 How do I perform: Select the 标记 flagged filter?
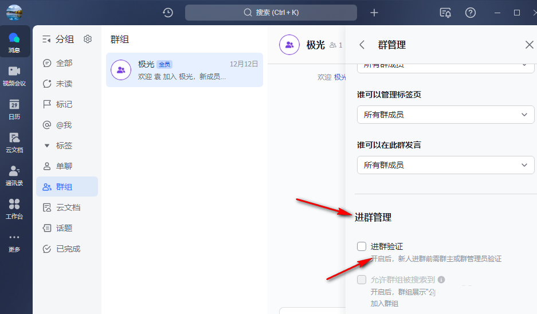coord(67,104)
